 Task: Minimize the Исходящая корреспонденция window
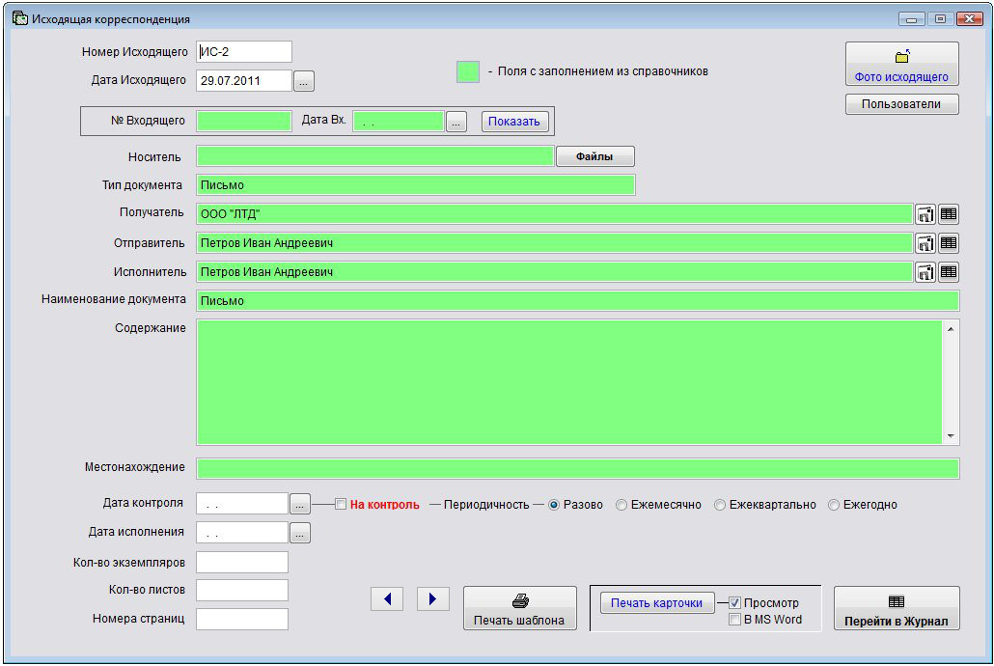coord(912,19)
